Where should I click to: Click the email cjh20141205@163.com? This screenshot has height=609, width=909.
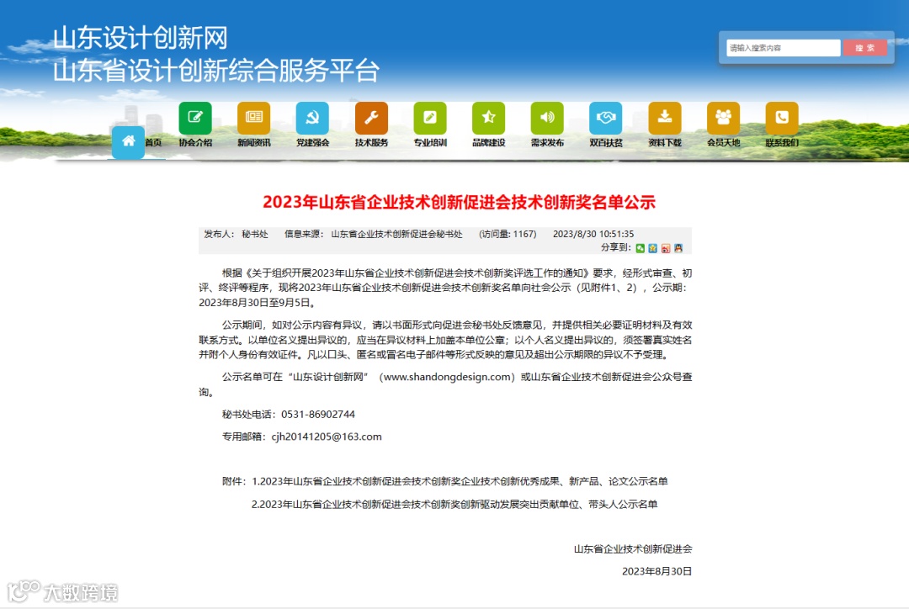(x=327, y=437)
